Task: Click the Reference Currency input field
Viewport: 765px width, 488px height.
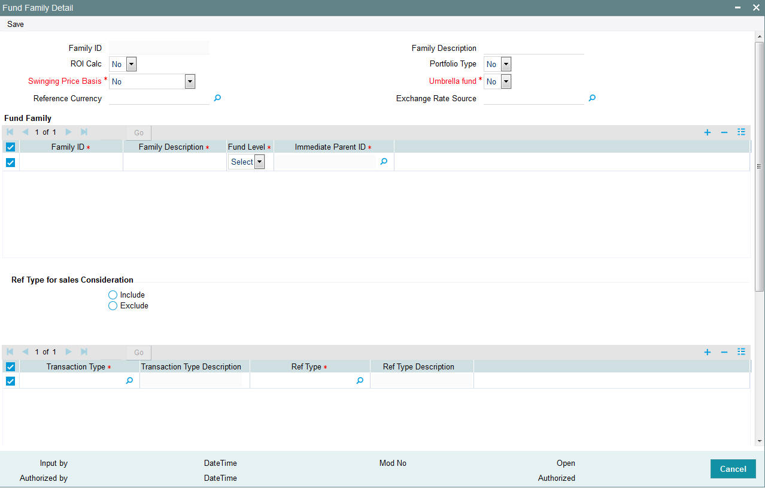Action: (159, 98)
